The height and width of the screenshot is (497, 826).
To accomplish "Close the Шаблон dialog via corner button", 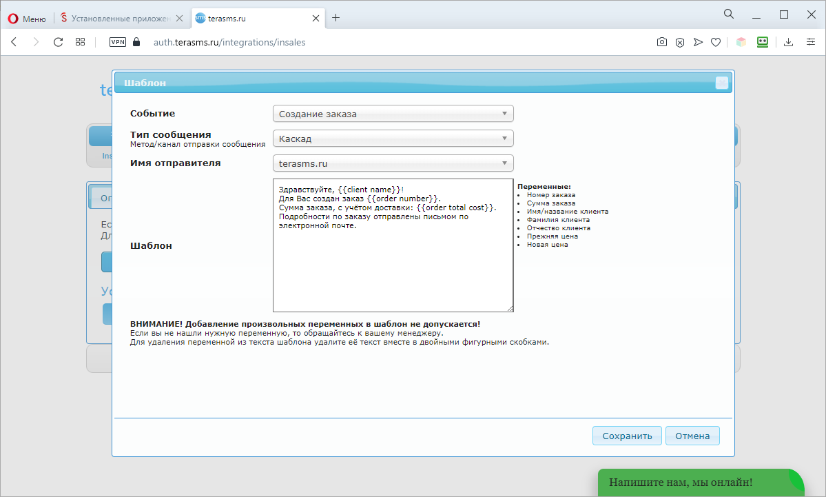I will pos(721,83).
